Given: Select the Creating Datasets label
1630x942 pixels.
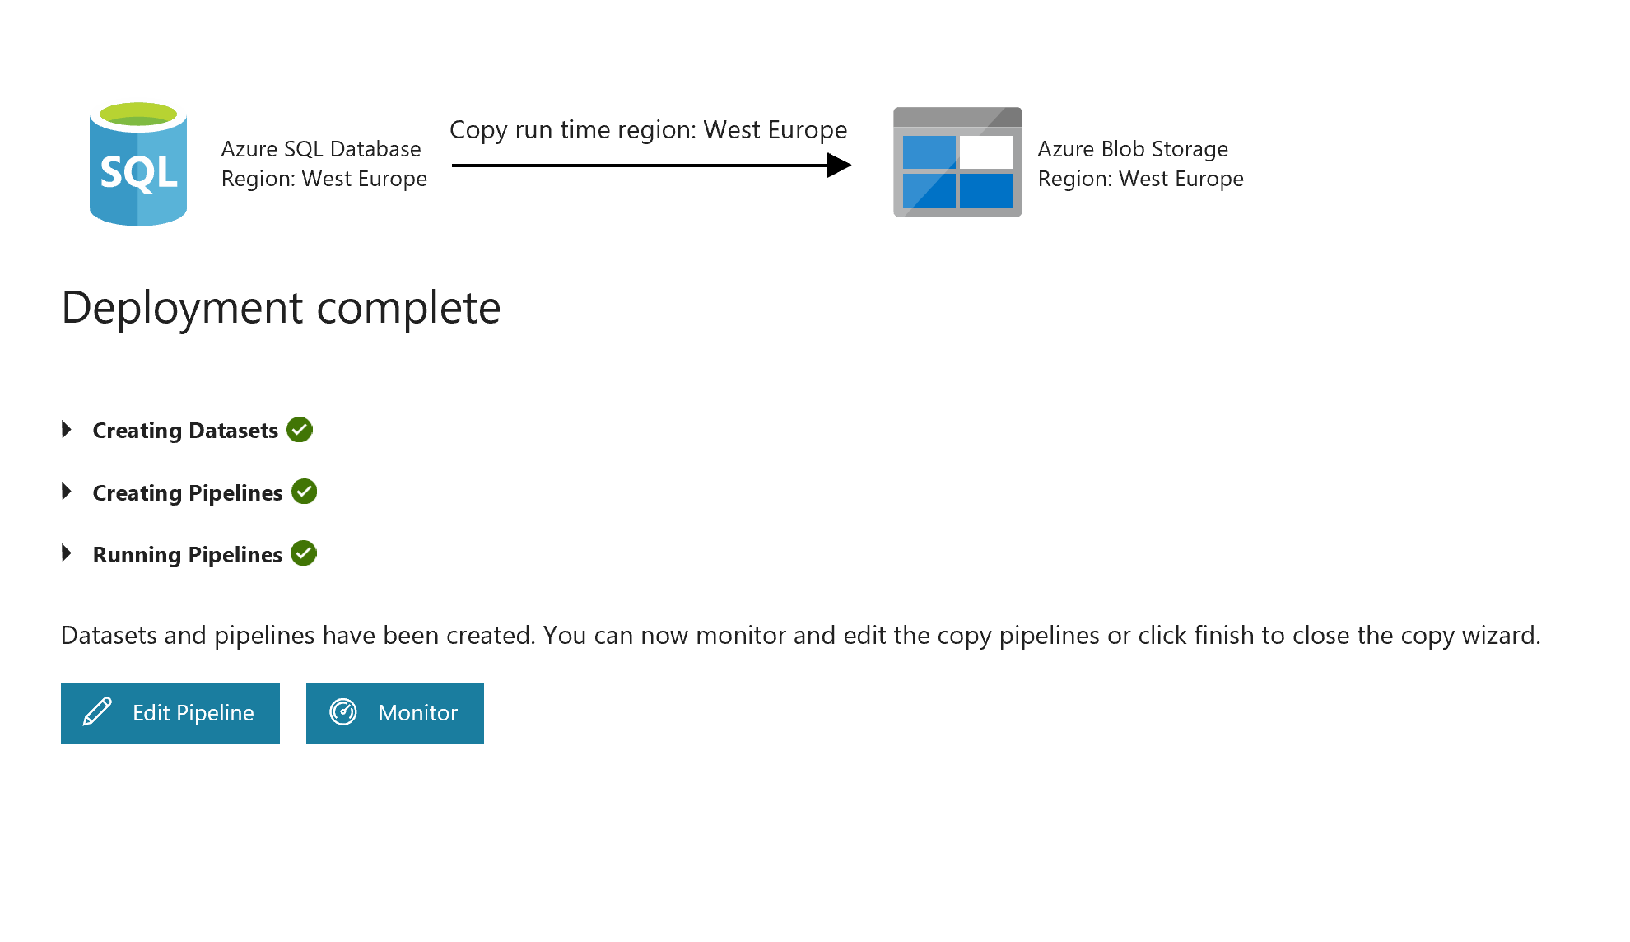Looking at the screenshot, I should tap(185, 431).
